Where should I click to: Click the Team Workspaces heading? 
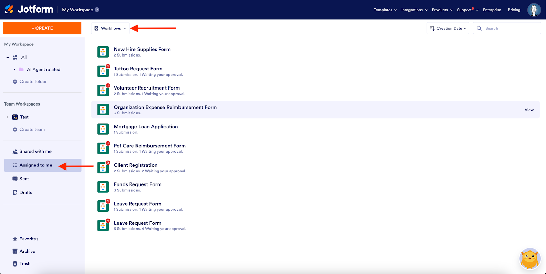pos(22,104)
